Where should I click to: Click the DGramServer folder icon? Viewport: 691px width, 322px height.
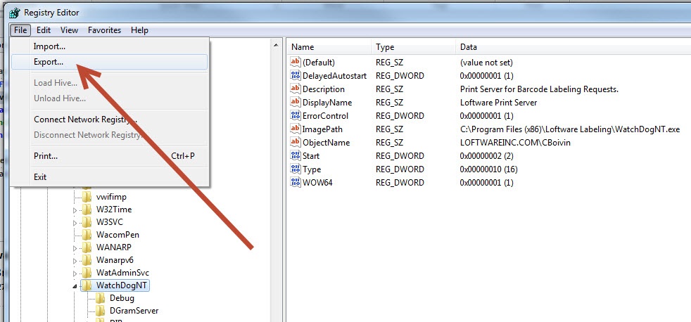(101, 311)
